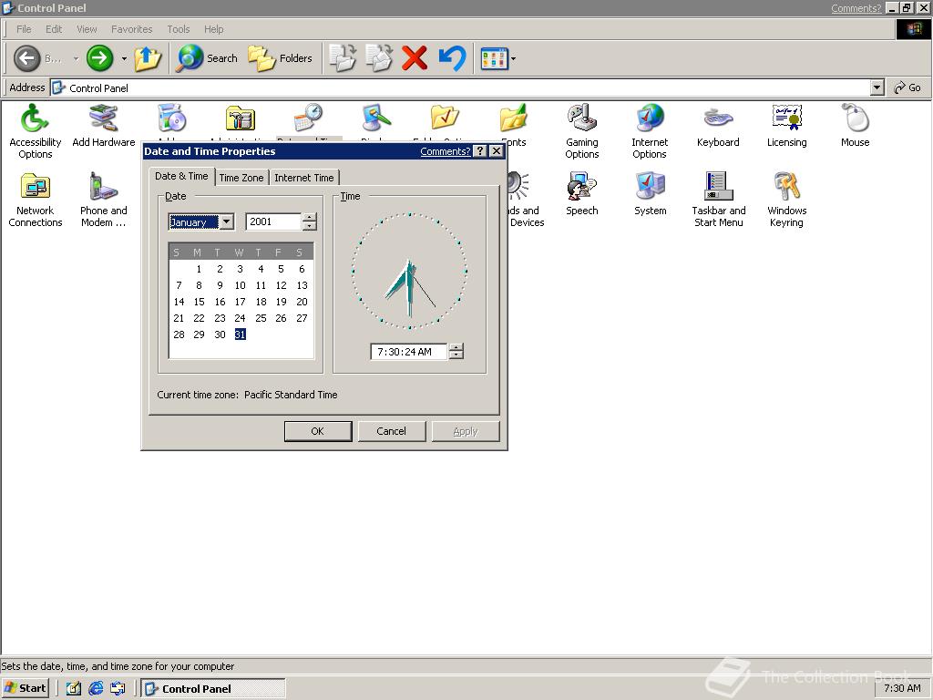Go up one folder level

[148, 58]
